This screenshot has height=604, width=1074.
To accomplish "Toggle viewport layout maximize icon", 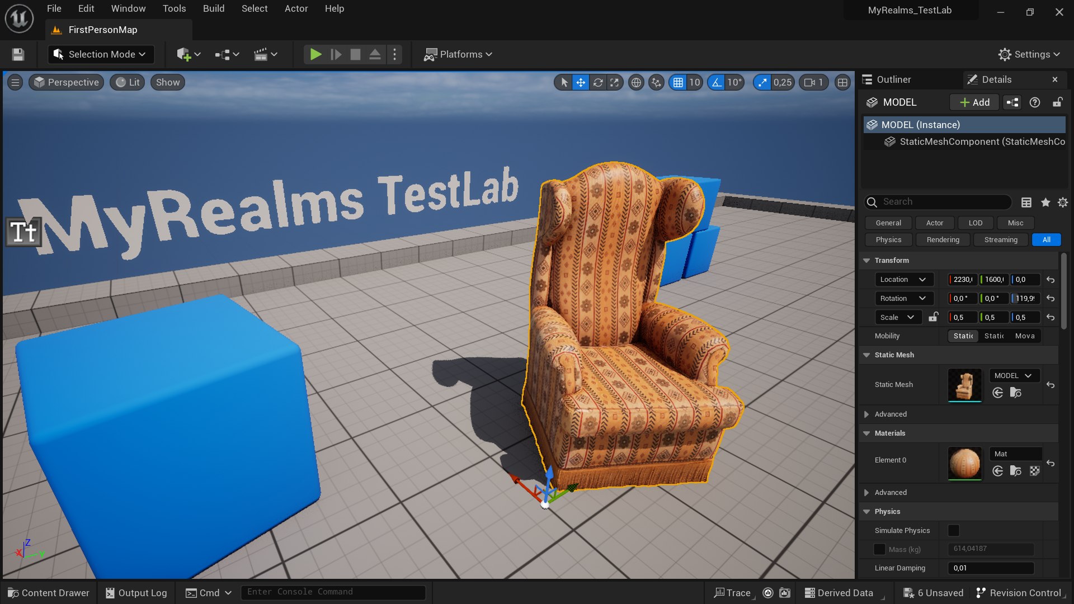I will coord(842,82).
